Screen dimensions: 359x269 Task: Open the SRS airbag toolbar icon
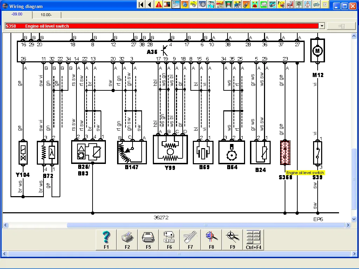[x=290, y=4]
